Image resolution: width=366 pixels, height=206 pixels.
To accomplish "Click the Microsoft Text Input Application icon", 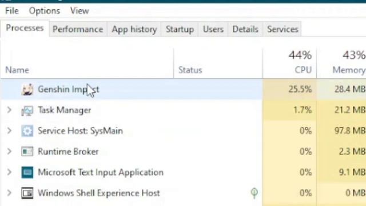I will (27, 172).
